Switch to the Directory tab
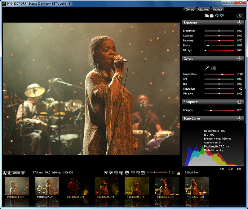The image size is (248, 209). (x=190, y=10)
